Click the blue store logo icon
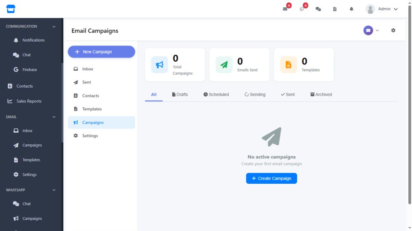The width and height of the screenshot is (412, 231). (x=11, y=9)
